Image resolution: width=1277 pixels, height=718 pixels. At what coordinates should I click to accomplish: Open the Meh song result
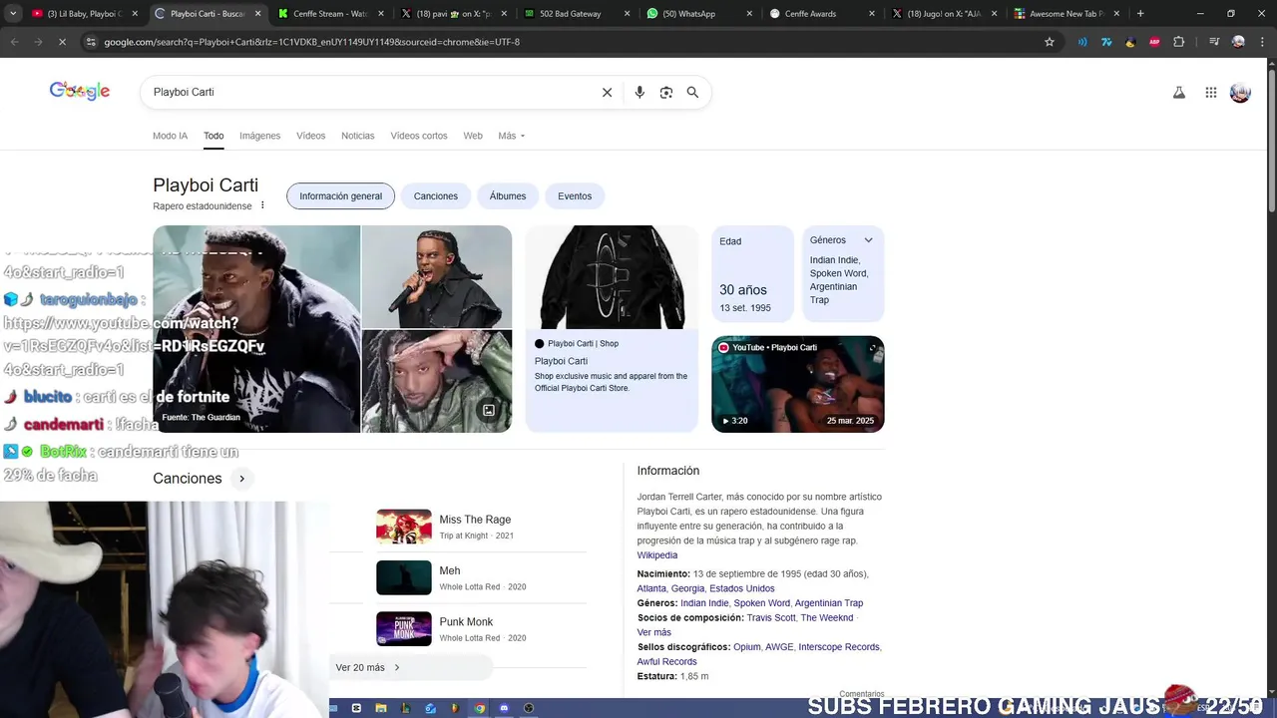click(x=481, y=578)
